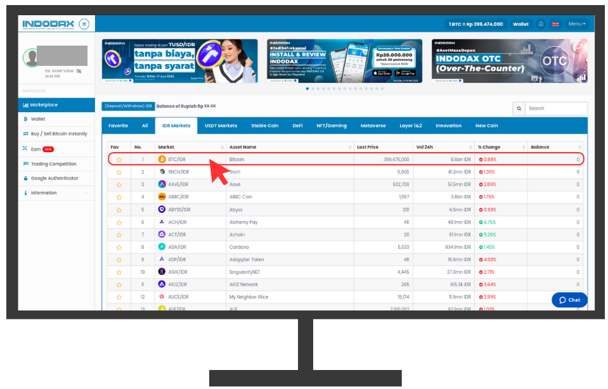Switch to the All markets tab
This screenshot has width=608, height=389.
[x=145, y=125]
